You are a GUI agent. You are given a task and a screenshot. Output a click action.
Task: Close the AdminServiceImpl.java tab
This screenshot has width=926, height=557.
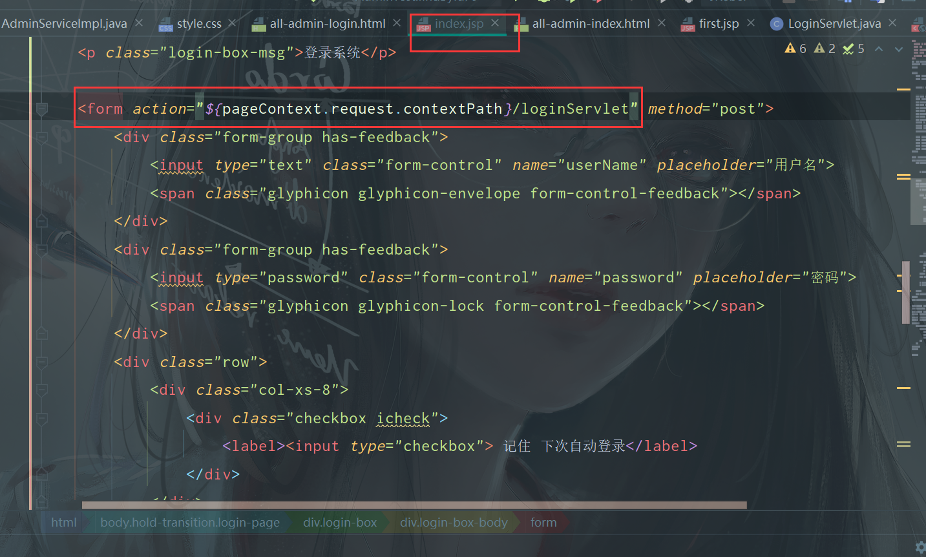[139, 23]
